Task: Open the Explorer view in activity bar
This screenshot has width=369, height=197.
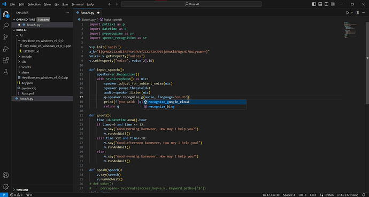Action: click(x=6, y=14)
